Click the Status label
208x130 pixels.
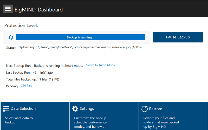[11, 48]
